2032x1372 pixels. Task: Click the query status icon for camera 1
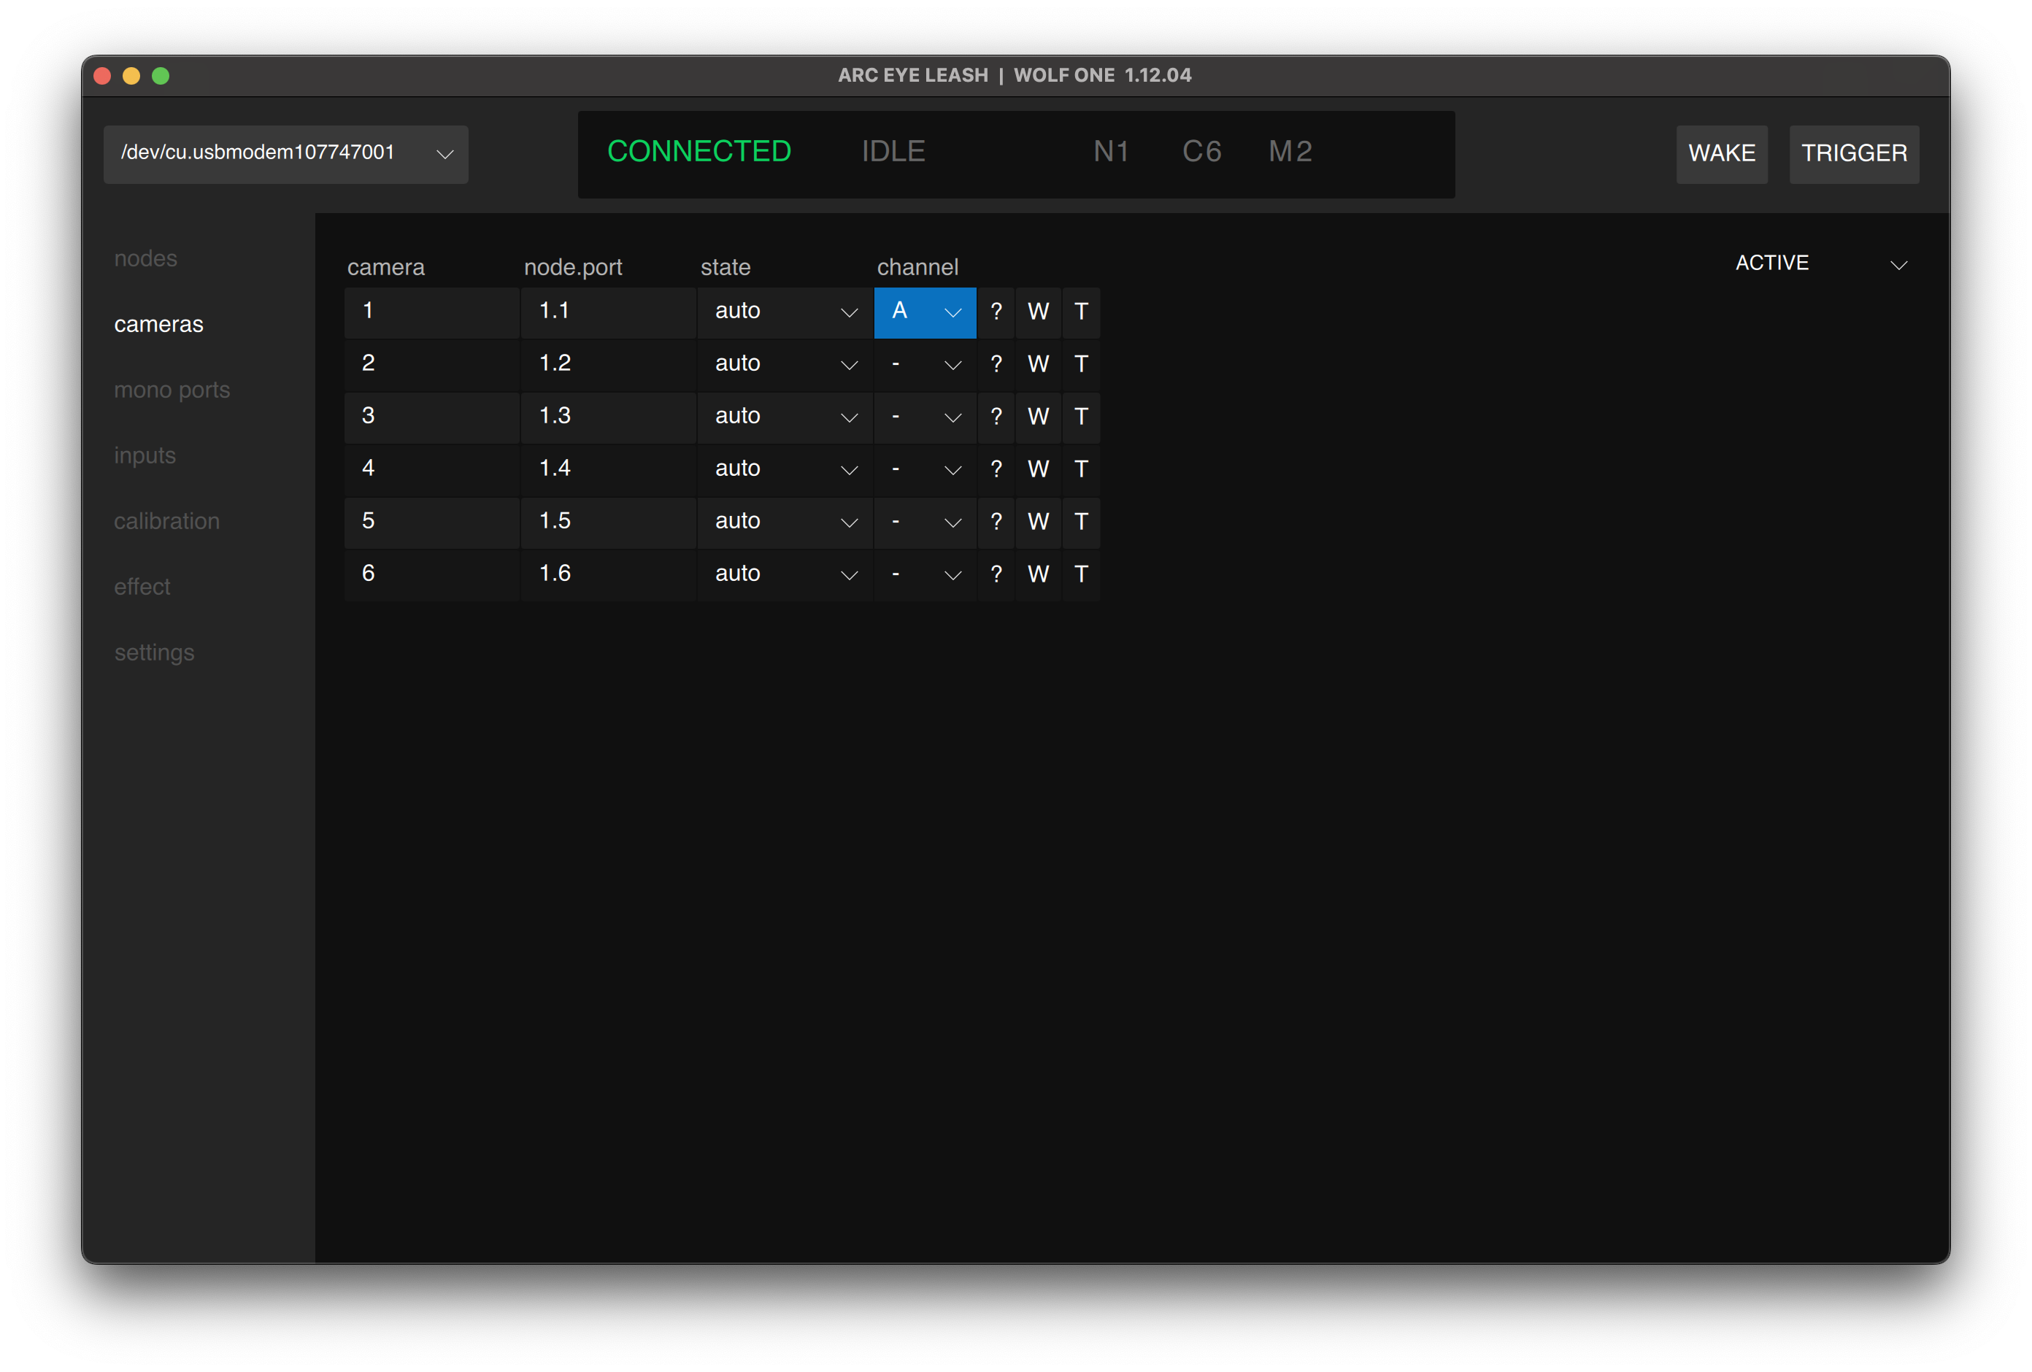point(996,312)
